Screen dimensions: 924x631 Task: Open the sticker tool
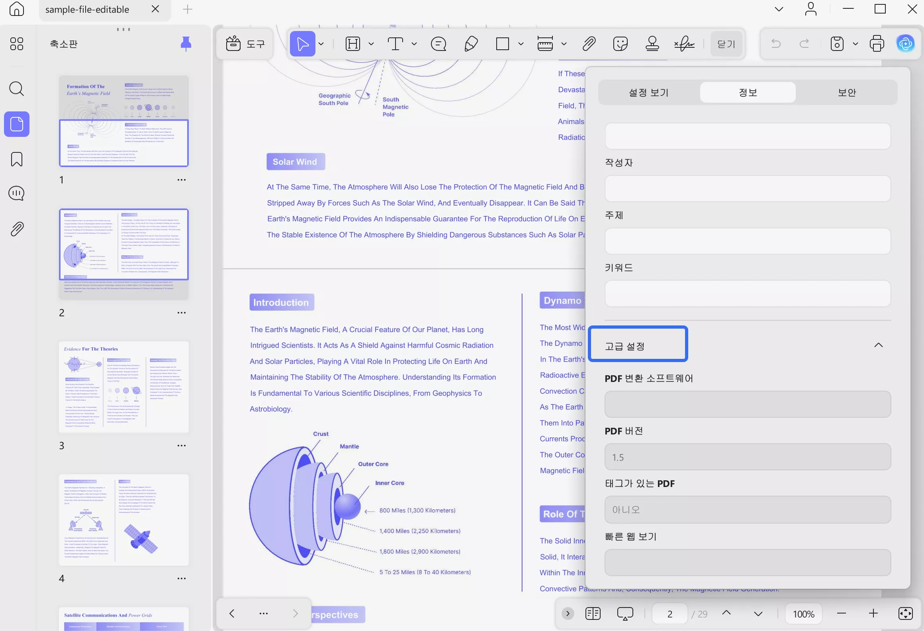click(620, 44)
